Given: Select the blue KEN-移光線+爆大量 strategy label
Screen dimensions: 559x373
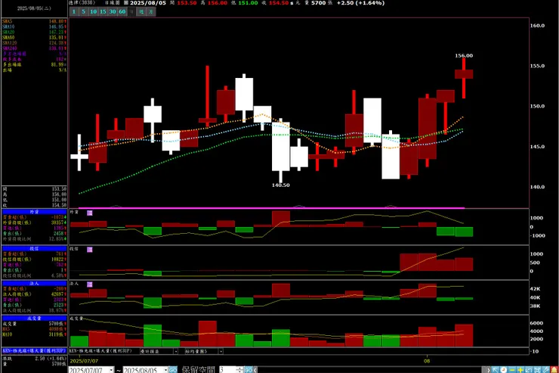Looking at the screenshot, I should pyautogui.click(x=34, y=351).
